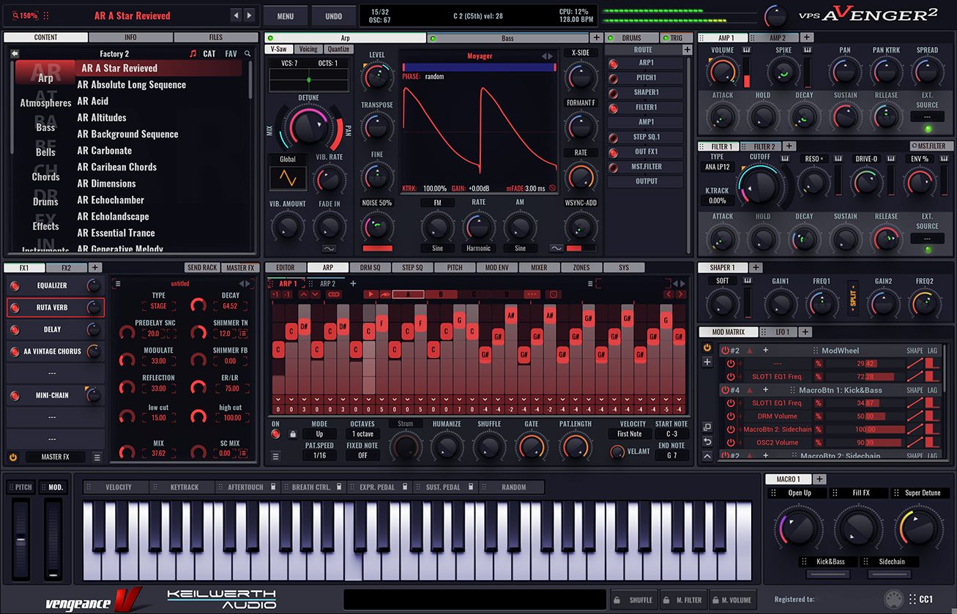Viewport: 957px width, 614px height.
Task: Open the MENU button
Action: 286,15
